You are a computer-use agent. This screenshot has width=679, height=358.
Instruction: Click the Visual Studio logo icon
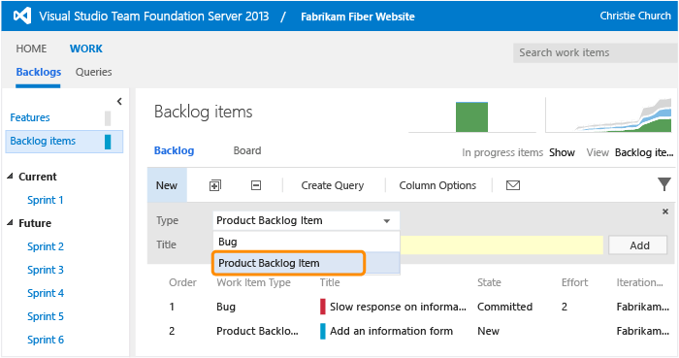point(22,16)
